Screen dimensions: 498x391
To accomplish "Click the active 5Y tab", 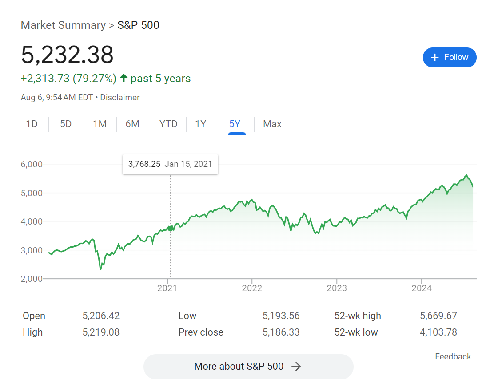I will click(x=235, y=124).
